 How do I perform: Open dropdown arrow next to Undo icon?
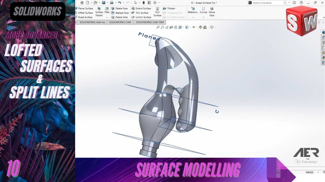pyautogui.click(x=123, y=3)
